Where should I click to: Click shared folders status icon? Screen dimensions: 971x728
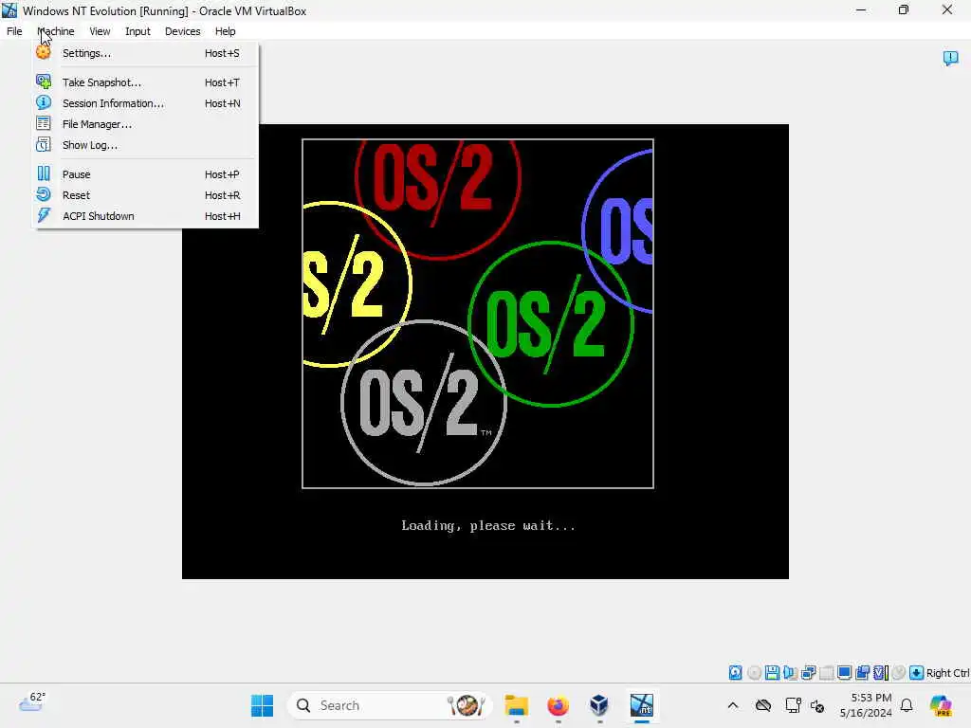coord(826,673)
